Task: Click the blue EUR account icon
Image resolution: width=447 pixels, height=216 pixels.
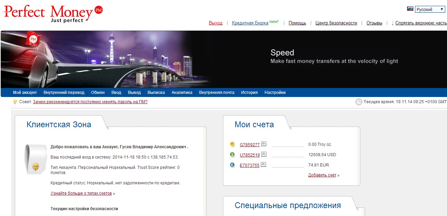Action: click(x=232, y=165)
